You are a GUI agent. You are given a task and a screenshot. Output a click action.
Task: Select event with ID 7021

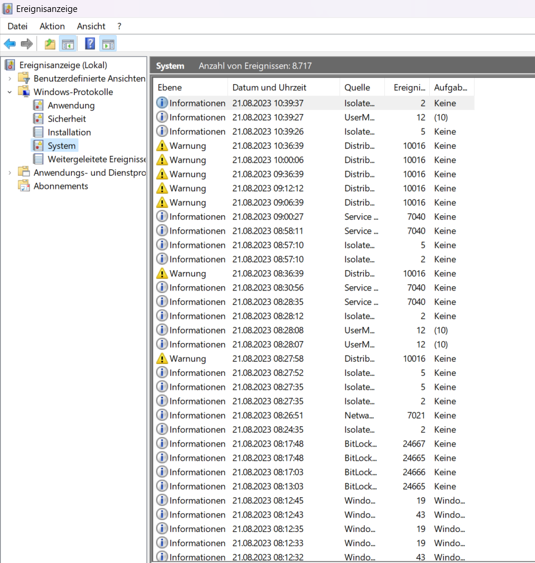tap(314, 415)
